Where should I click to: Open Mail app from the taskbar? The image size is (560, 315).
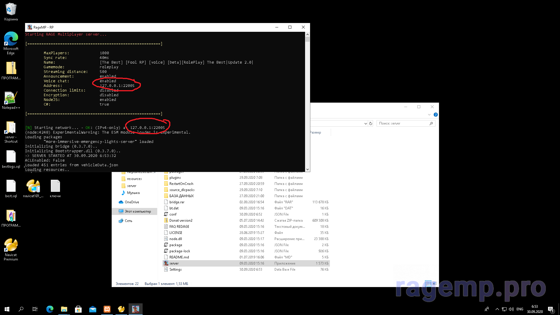[92, 309]
